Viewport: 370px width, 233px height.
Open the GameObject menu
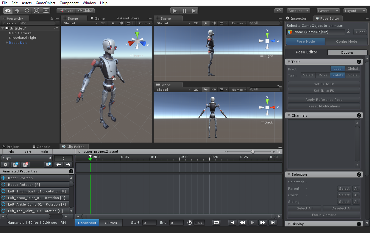point(46,3)
